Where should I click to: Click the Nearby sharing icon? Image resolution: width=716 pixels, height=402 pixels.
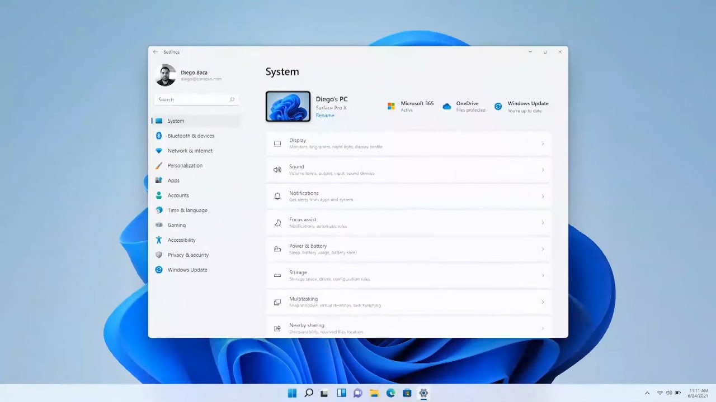[277, 328]
